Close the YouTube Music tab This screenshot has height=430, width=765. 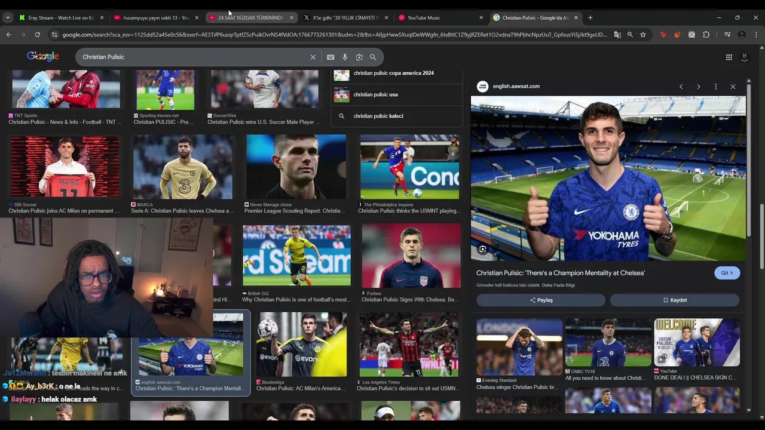pos(481,18)
